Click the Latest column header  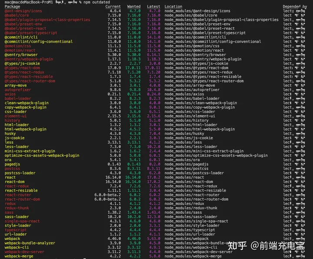click(x=153, y=7)
